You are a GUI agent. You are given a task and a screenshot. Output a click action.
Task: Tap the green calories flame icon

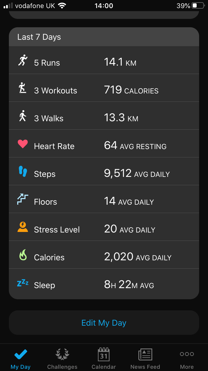(23, 255)
